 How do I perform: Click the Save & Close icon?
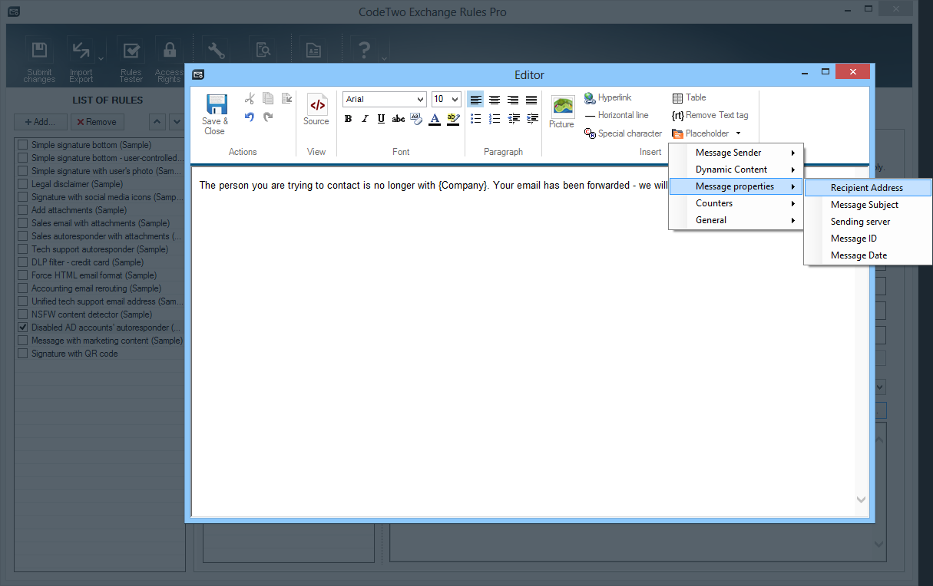(216, 107)
